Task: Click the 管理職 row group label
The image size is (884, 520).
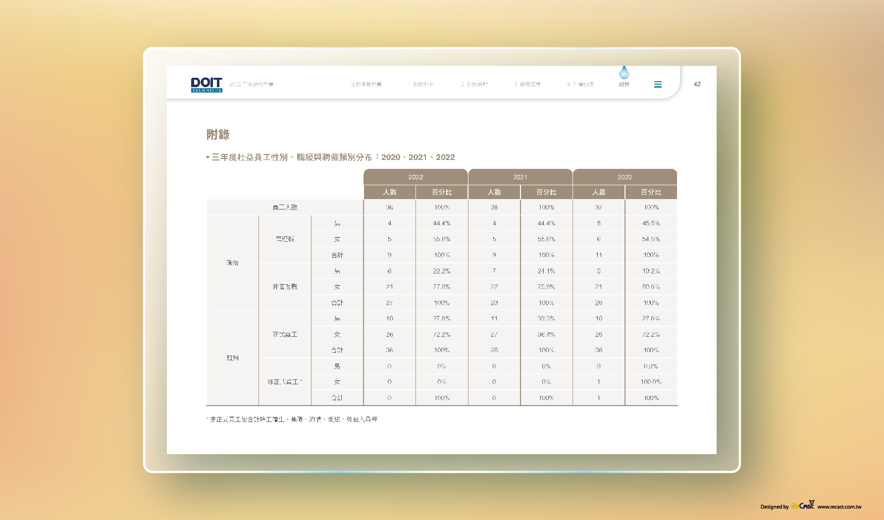Action: [285, 239]
